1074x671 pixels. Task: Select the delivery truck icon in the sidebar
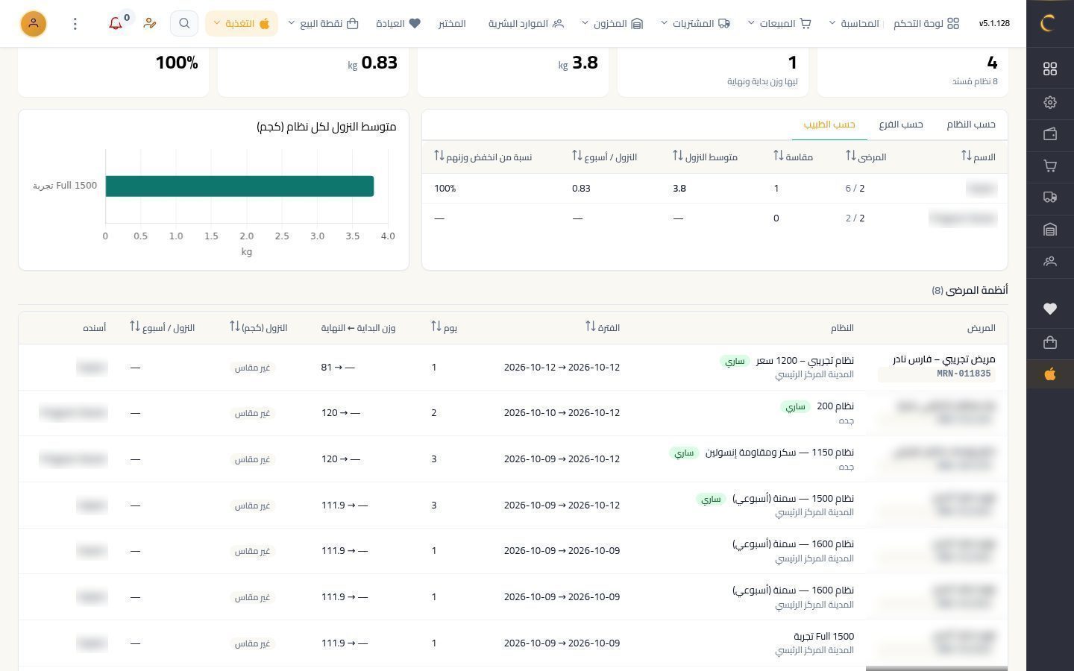tap(1050, 198)
